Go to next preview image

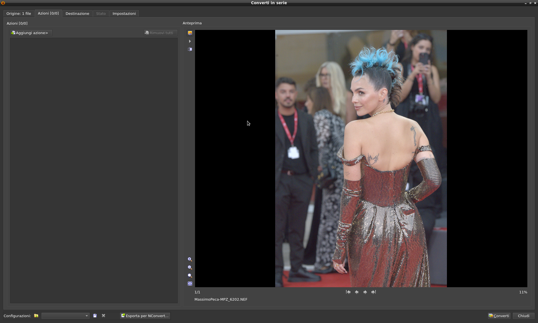(x=365, y=292)
